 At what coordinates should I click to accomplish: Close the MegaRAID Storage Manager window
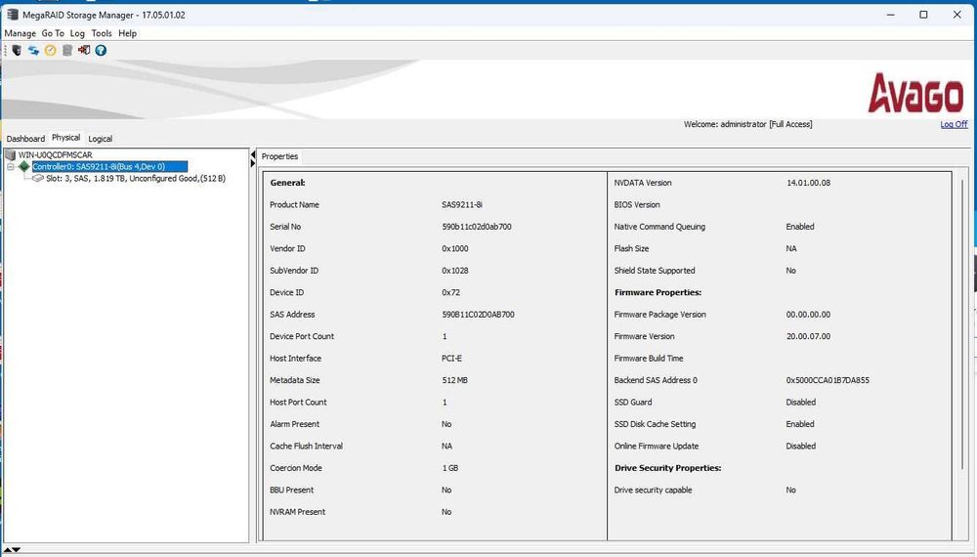[x=957, y=15]
